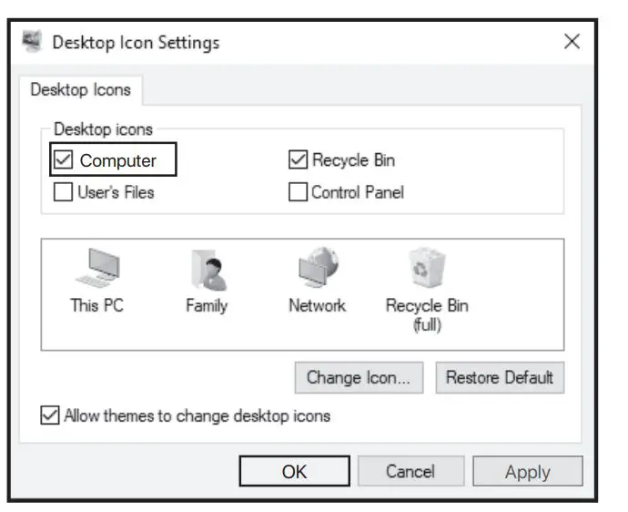Click the Desktop Icon Settings title icon

[x=32, y=42]
